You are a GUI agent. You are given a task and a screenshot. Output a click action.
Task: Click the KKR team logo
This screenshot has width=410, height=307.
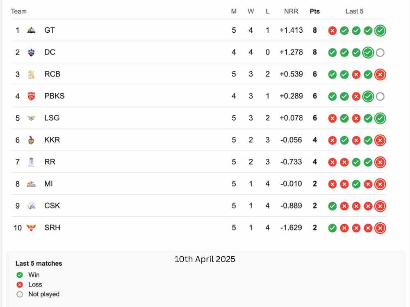[x=31, y=140]
